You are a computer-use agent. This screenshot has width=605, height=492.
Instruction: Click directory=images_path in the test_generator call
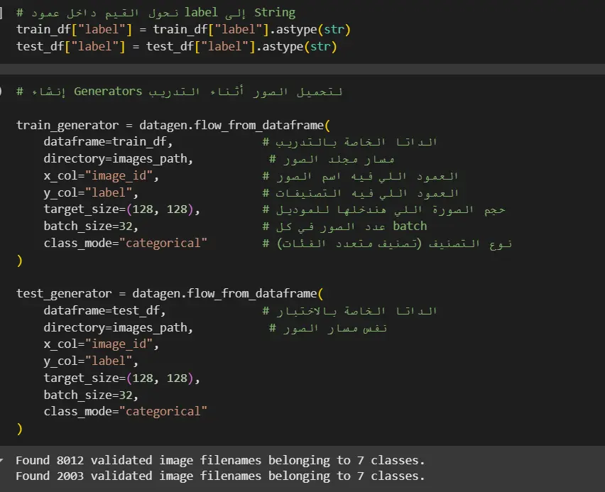click(118, 327)
